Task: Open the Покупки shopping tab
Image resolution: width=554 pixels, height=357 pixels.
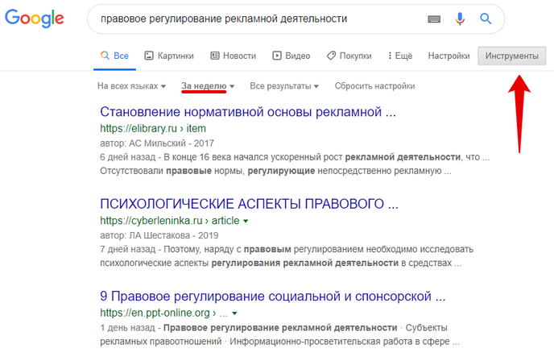Action: 349,56
